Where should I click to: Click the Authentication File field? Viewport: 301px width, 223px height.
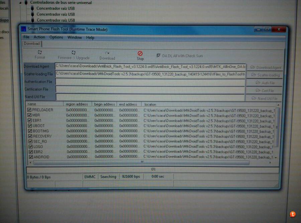click(150, 82)
